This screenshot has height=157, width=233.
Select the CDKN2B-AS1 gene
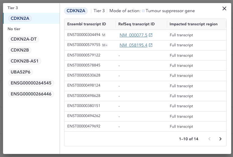coord(24,61)
